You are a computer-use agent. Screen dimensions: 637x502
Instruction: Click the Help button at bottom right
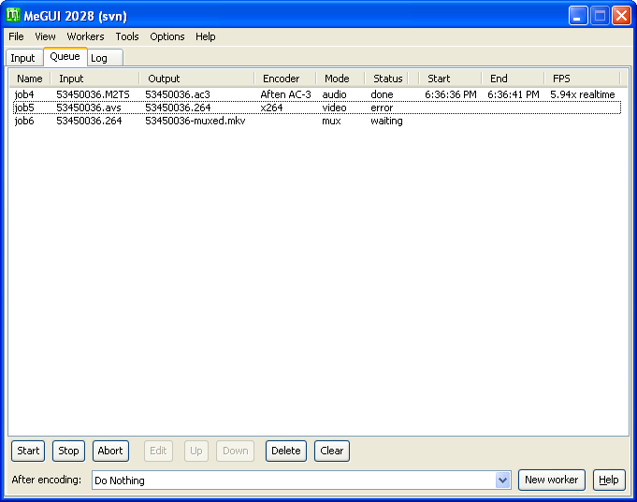(x=609, y=480)
